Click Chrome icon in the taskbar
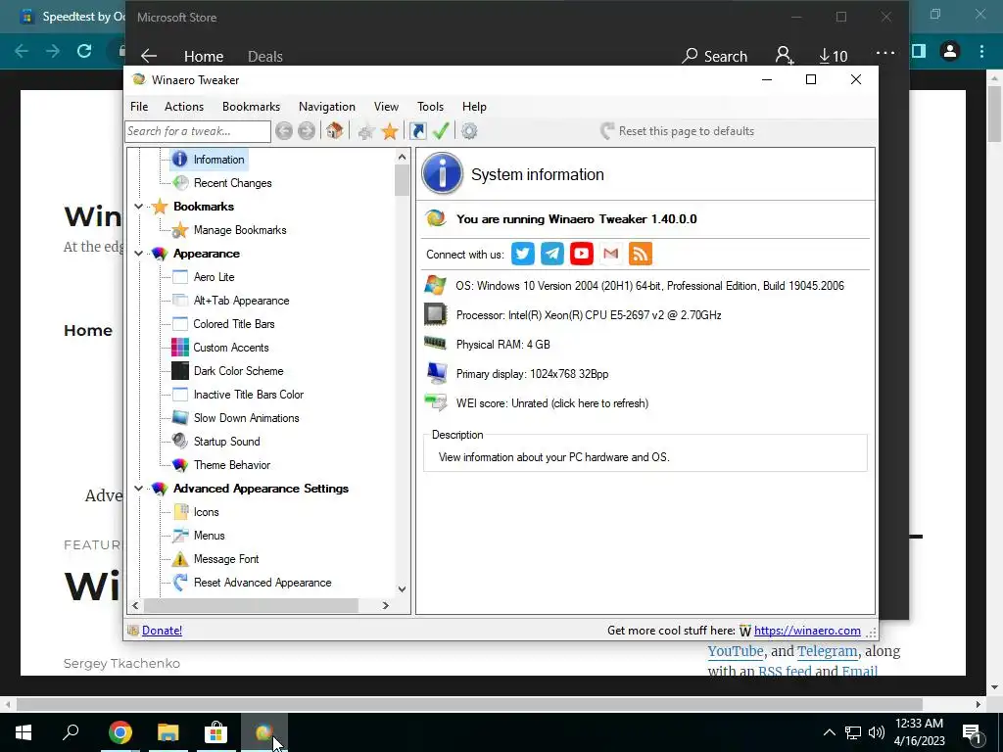 (120, 732)
